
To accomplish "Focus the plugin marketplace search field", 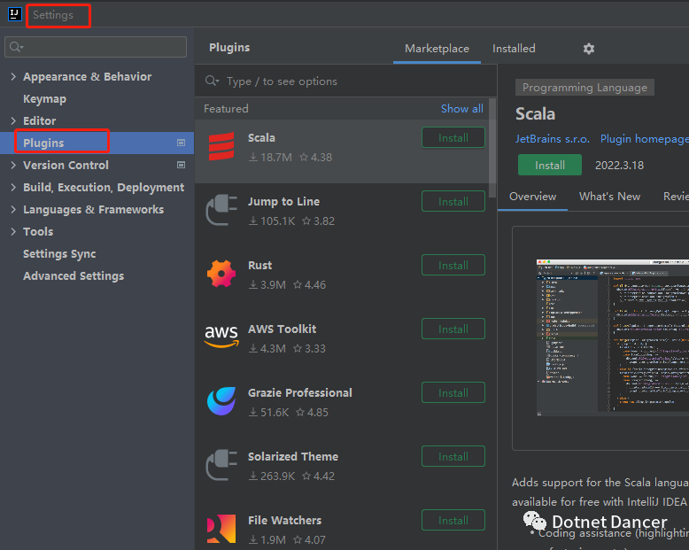I will 345,81.
